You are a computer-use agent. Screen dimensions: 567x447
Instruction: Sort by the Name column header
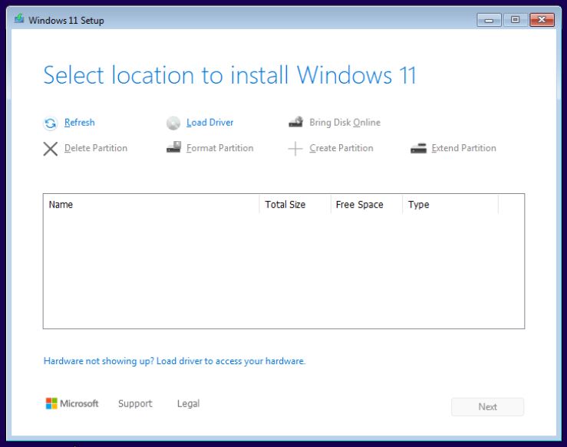click(151, 205)
